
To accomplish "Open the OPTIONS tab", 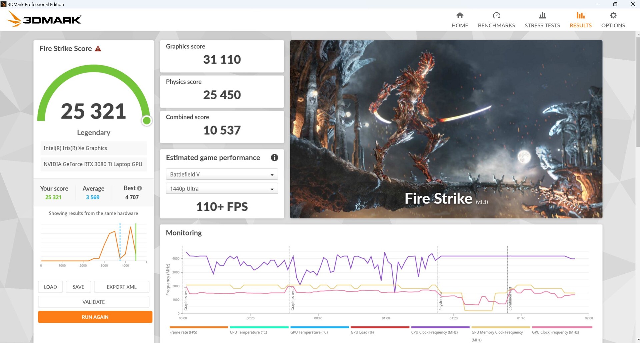I will click(613, 20).
